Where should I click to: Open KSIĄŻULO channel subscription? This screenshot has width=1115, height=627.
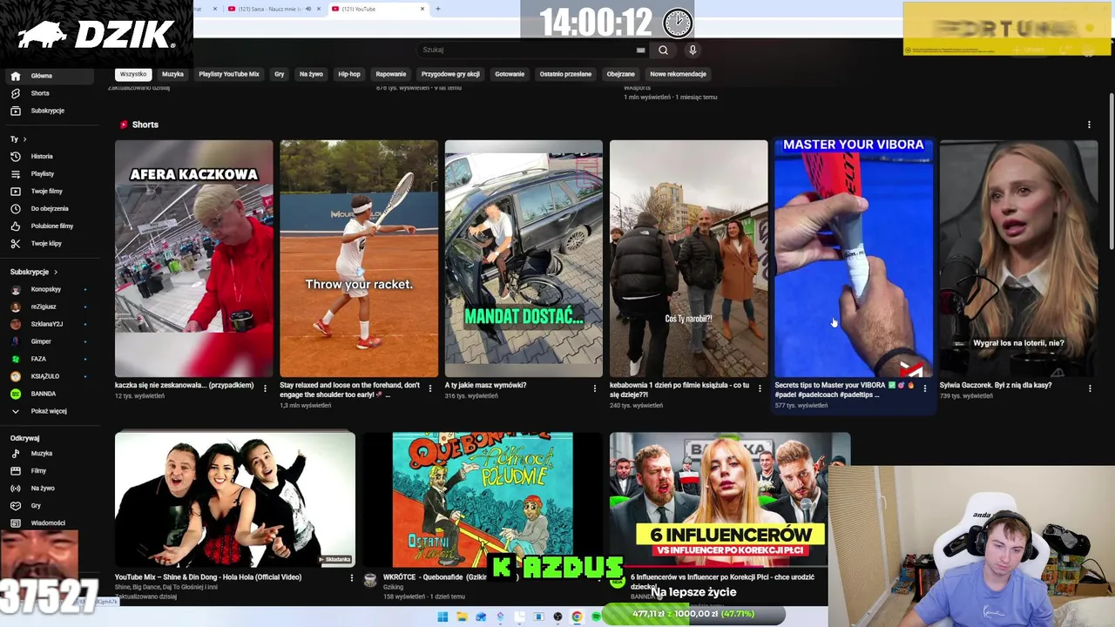pos(48,376)
